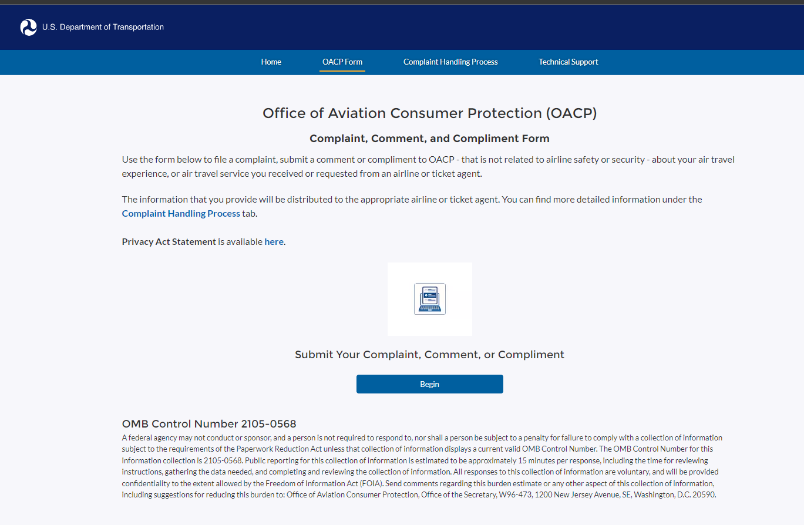Click the bold Privacy Act Statement text

tap(169, 241)
